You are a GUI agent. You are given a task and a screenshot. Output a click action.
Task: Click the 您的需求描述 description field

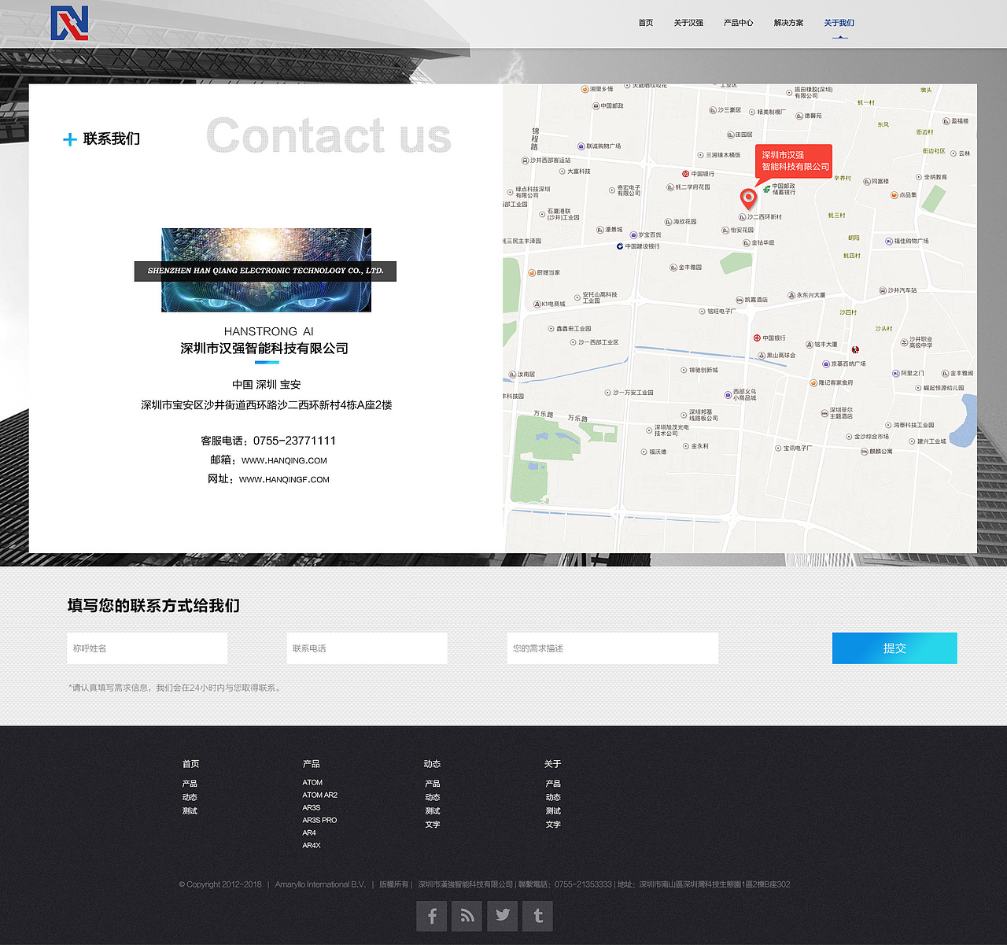point(613,648)
